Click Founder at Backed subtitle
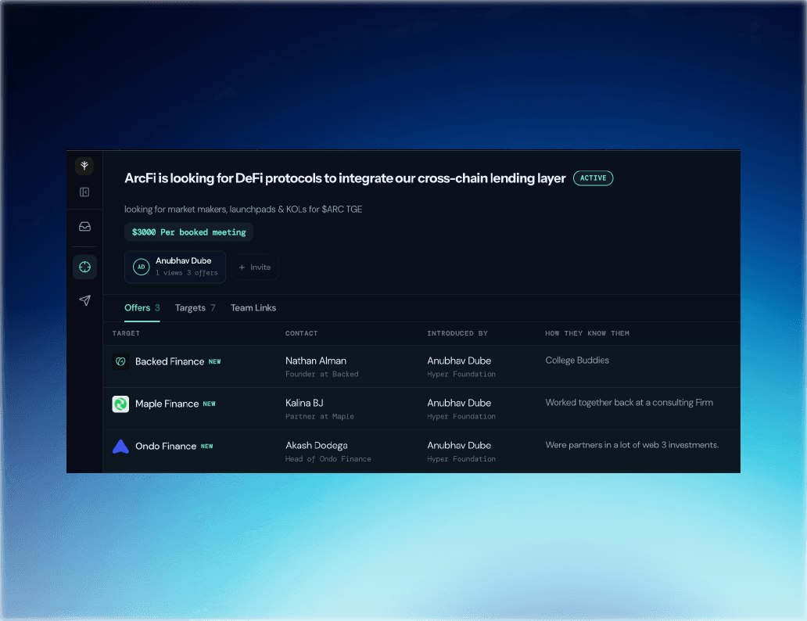 tap(322, 375)
